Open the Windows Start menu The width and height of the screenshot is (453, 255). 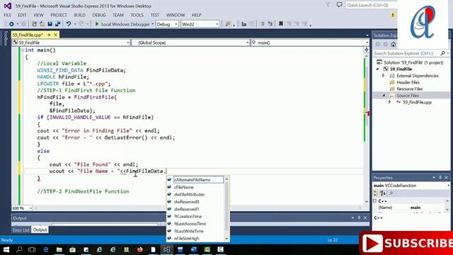(6, 249)
